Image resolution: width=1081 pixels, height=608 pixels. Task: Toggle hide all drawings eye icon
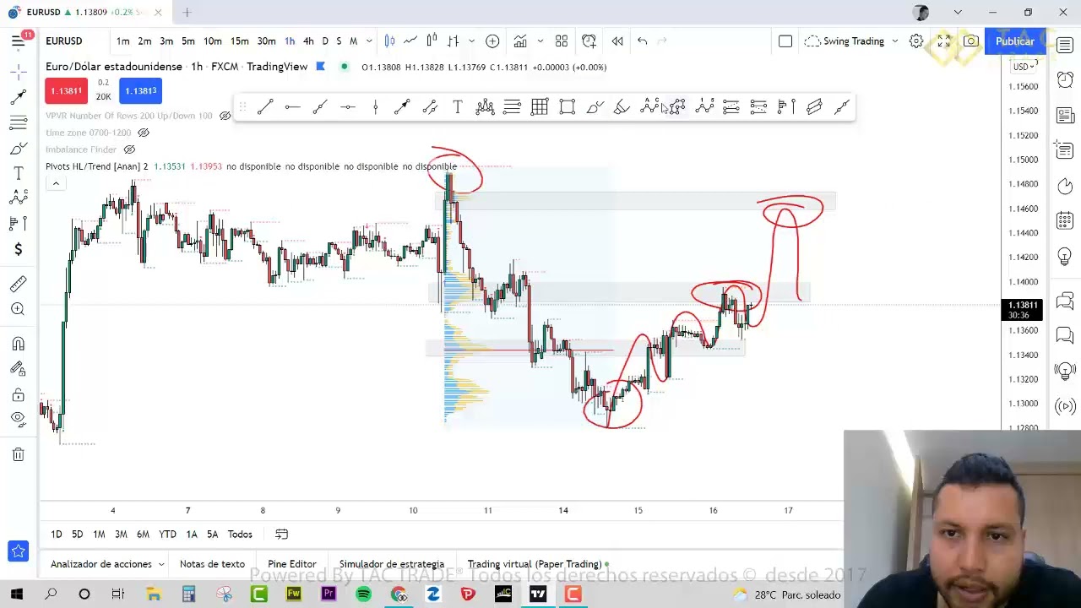click(18, 419)
